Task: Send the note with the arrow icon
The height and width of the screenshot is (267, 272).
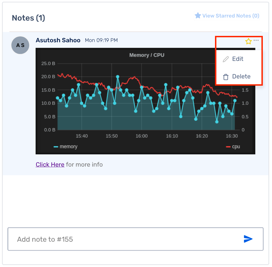Action: tap(248, 239)
